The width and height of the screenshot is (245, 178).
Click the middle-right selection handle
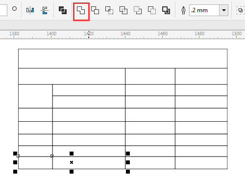coord(128,162)
